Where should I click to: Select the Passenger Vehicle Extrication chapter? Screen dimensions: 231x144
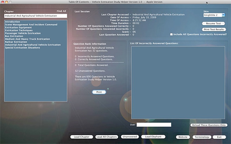tap(23, 33)
